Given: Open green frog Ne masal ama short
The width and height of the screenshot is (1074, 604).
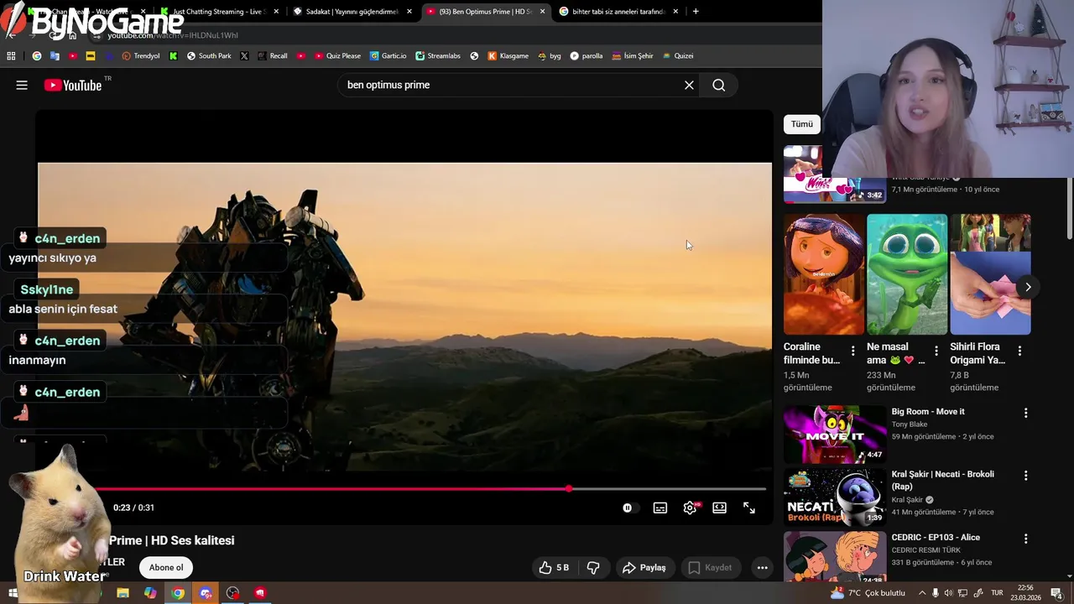Looking at the screenshot, I should point(907,274).
